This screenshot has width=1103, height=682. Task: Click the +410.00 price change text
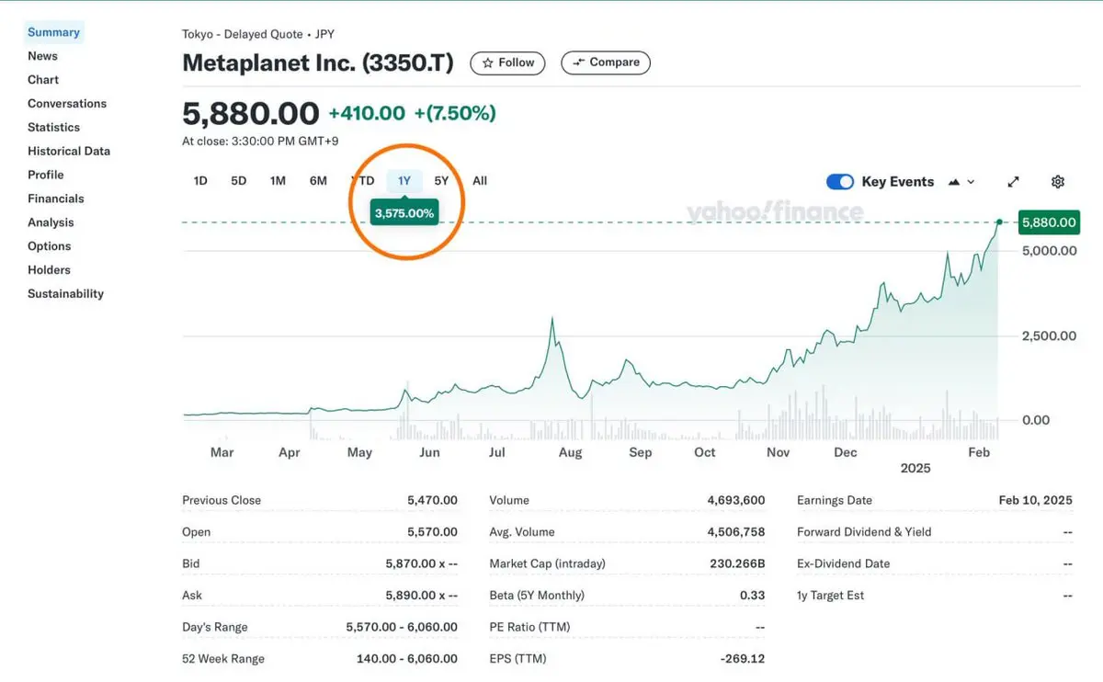click(x=367, y=113)
